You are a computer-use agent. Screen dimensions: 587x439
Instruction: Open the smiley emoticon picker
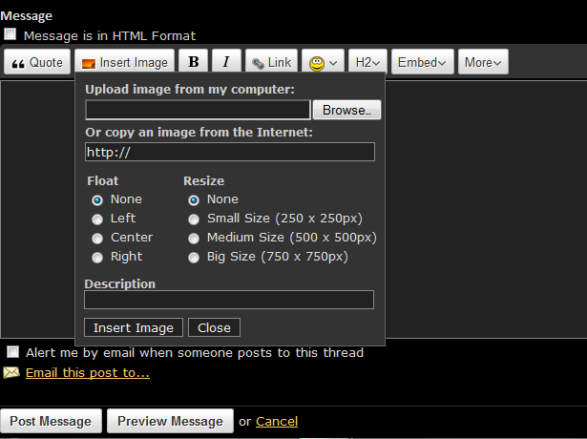pyautogui.click(x=323, y=62)
